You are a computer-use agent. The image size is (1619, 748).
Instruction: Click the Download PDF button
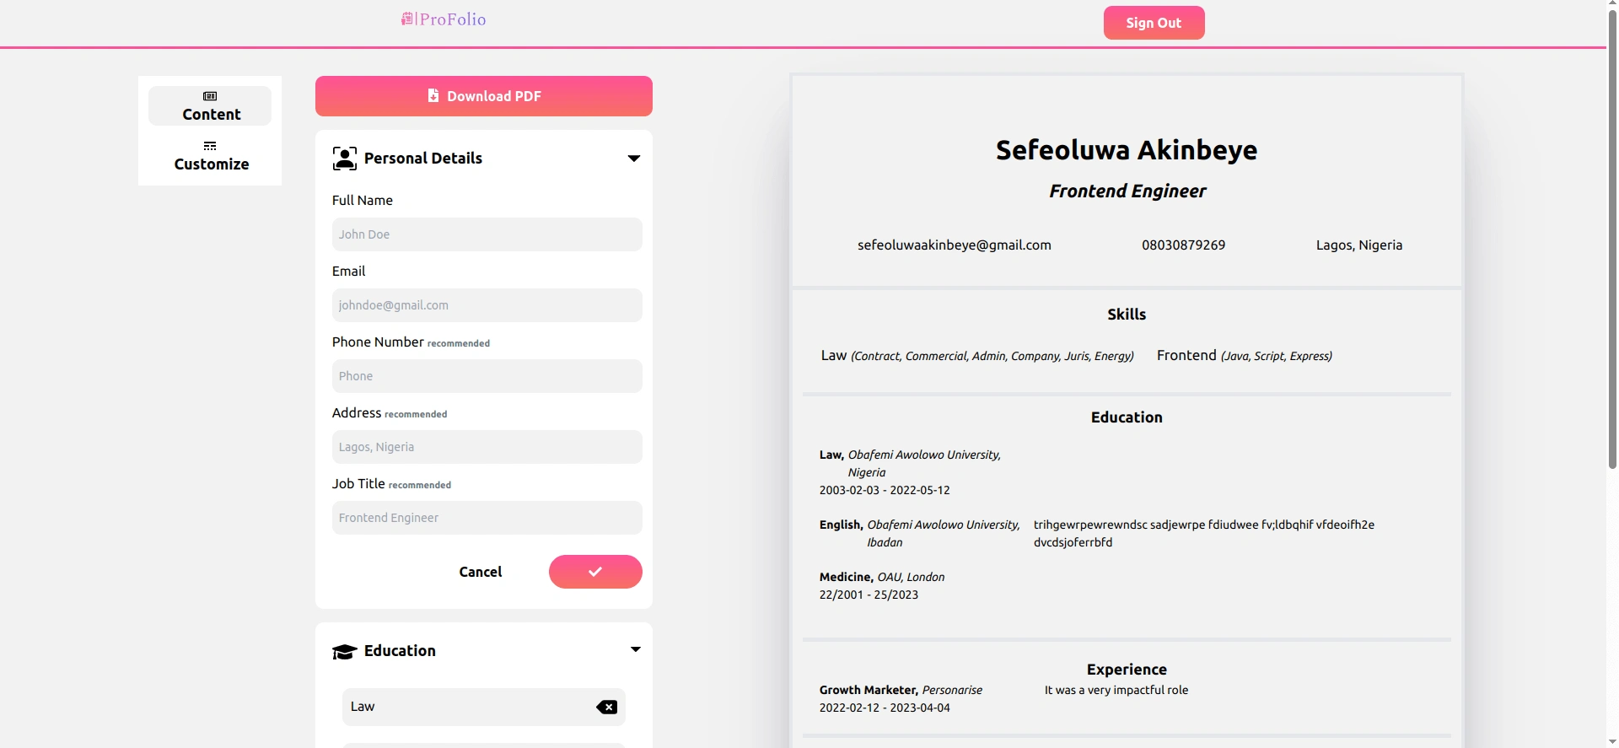click(483, 96)
